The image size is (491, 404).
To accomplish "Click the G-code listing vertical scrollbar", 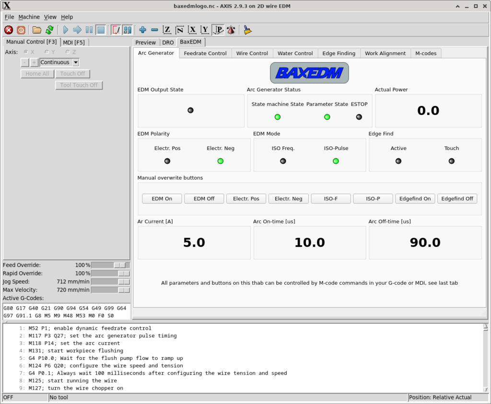I will (x=485, y=358).
